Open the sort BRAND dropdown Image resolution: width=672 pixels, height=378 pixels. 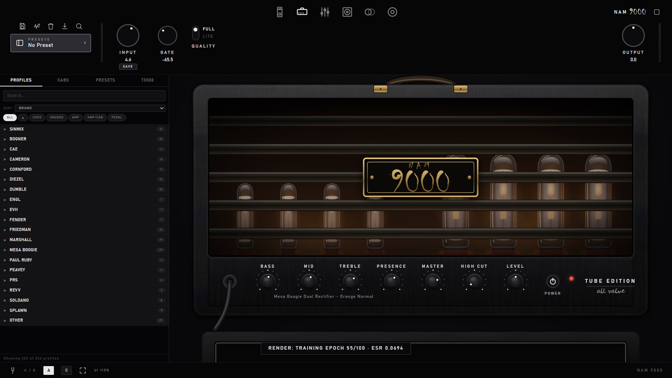coord(90,108)
